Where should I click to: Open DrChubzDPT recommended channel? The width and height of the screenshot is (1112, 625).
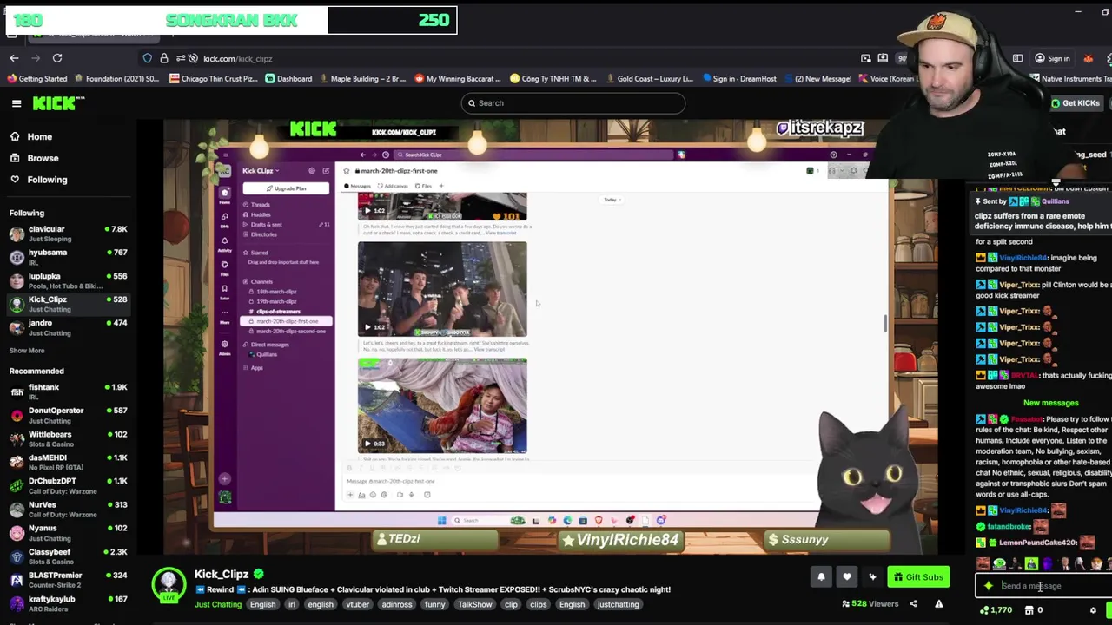point(68,485)
